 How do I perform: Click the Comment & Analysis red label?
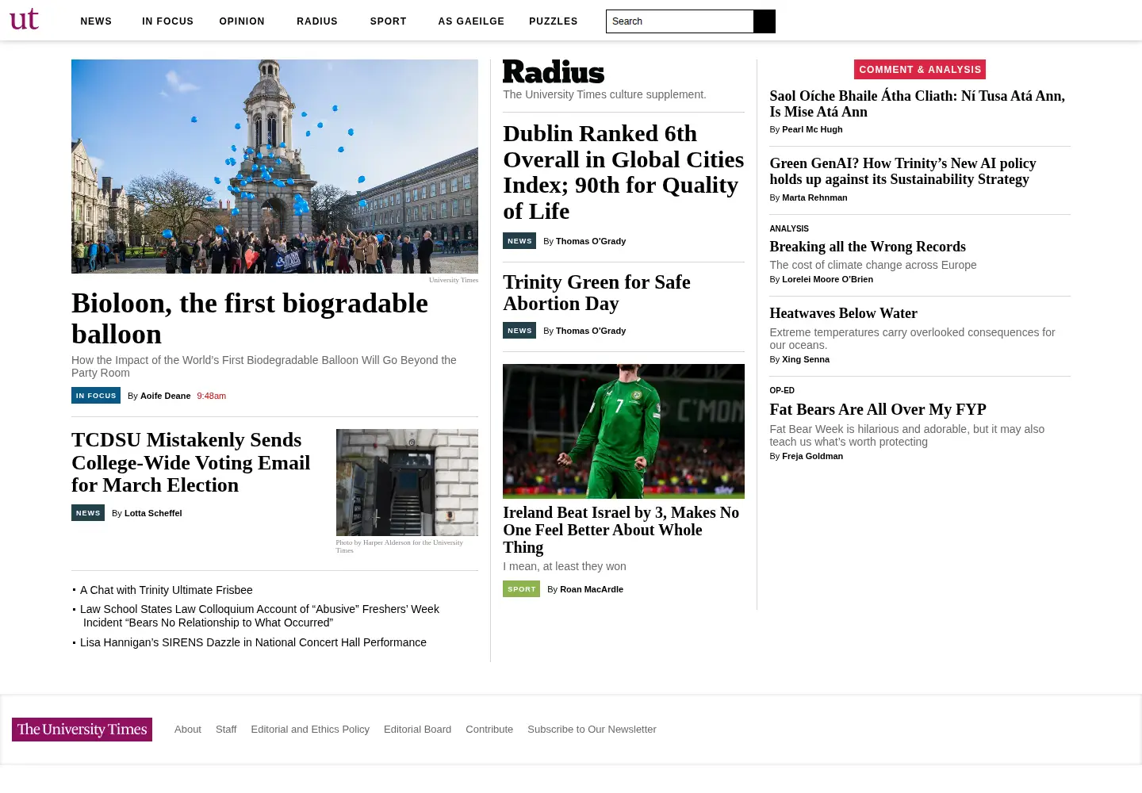[x=920, y=70]
